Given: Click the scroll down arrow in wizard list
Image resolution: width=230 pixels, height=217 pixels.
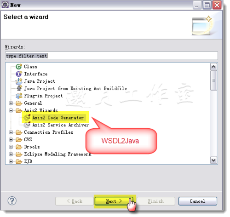Looking at the screenshot, I should (x=213, y=160).
